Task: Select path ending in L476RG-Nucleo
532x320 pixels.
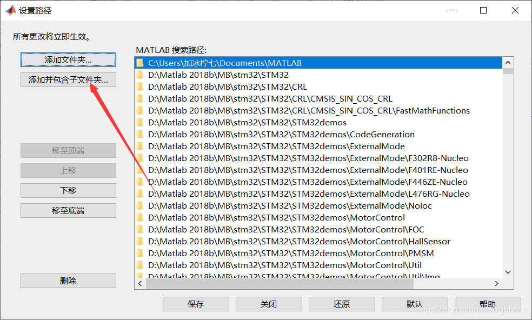Action: tap(318, 194)
